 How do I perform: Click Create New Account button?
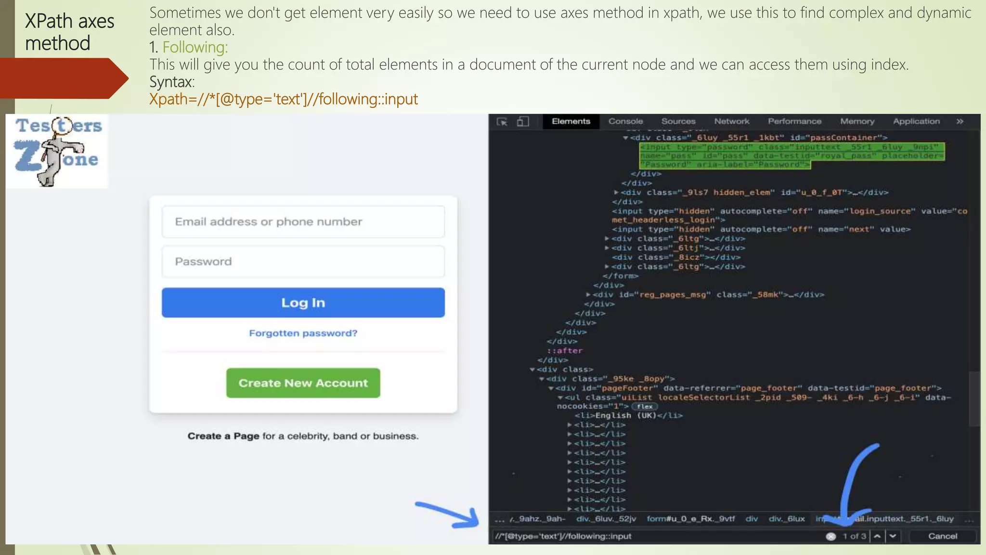coord(303,383)
